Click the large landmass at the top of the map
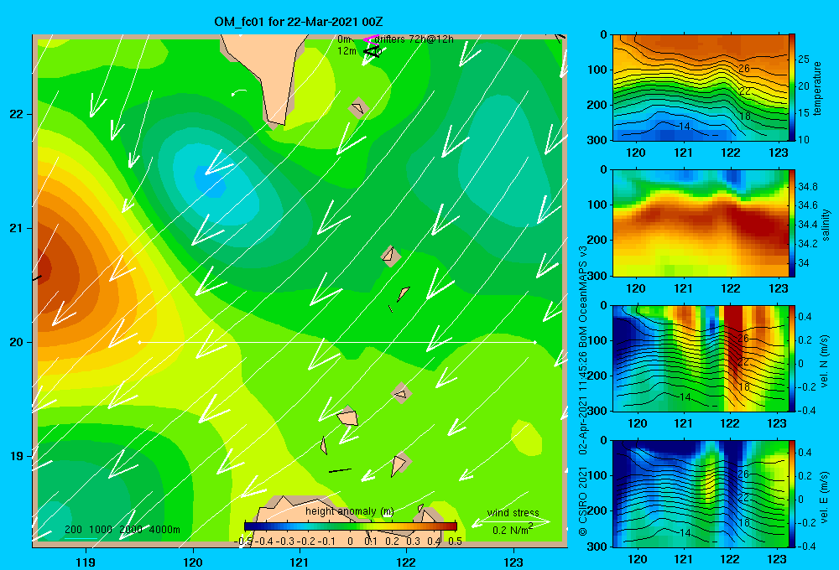 click(x=268, y=70)
